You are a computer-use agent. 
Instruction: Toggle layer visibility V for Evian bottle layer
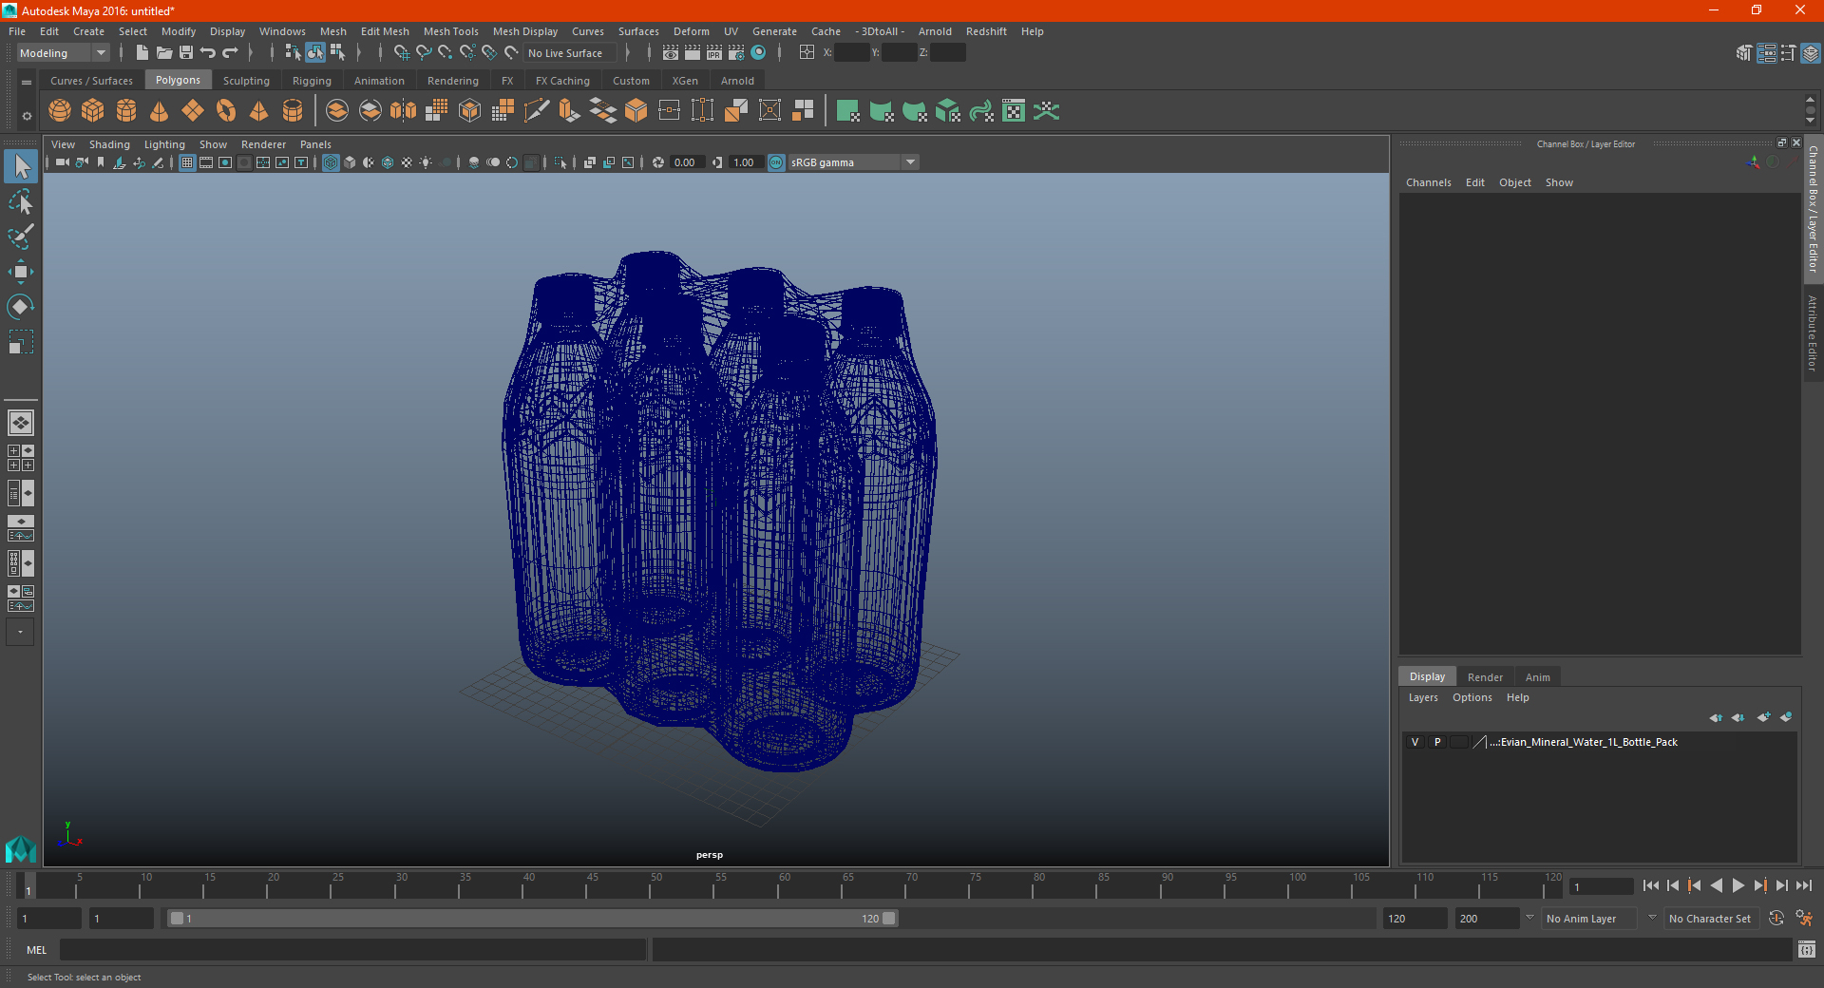point(1415,742)
